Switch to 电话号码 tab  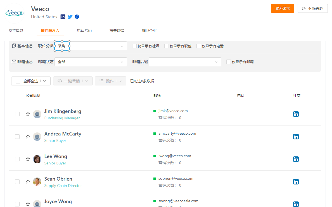click(x=84, y=30)
